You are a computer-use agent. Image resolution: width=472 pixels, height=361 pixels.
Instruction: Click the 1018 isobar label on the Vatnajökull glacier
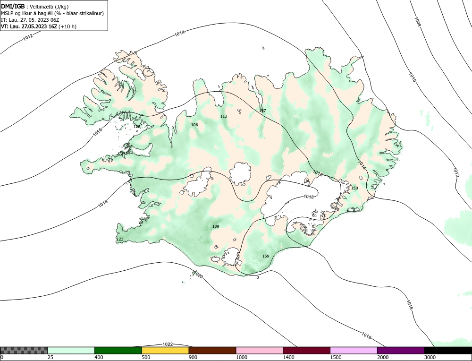309,197
